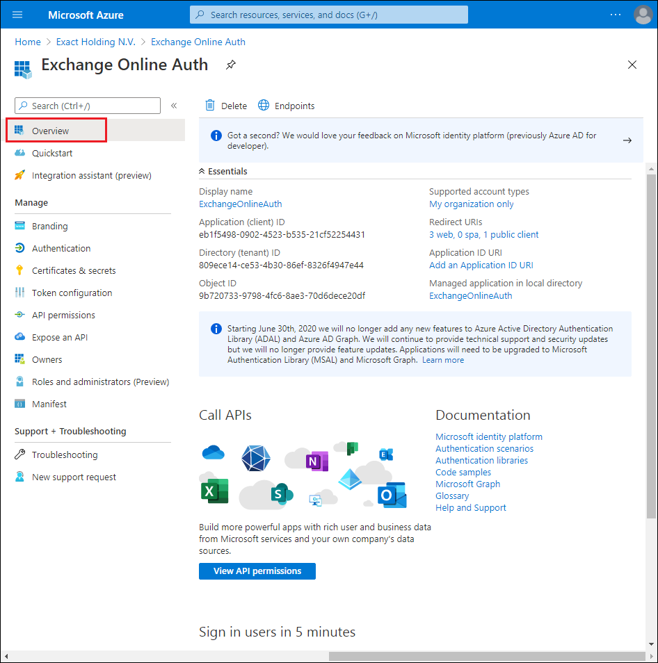Click the Troubleshooting wrench icon
Screen dimensions: 658x663
click(x=19, y=455)
